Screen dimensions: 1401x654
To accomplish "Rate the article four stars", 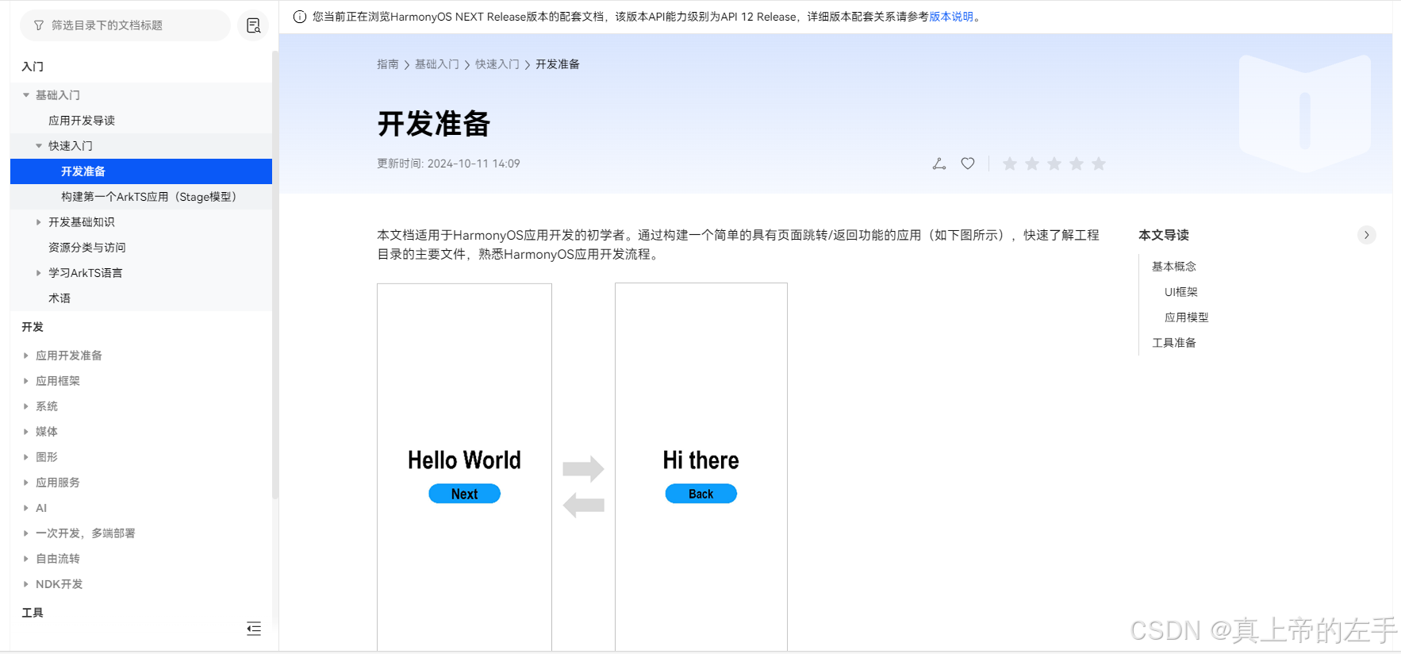I will pos(1077,163).
